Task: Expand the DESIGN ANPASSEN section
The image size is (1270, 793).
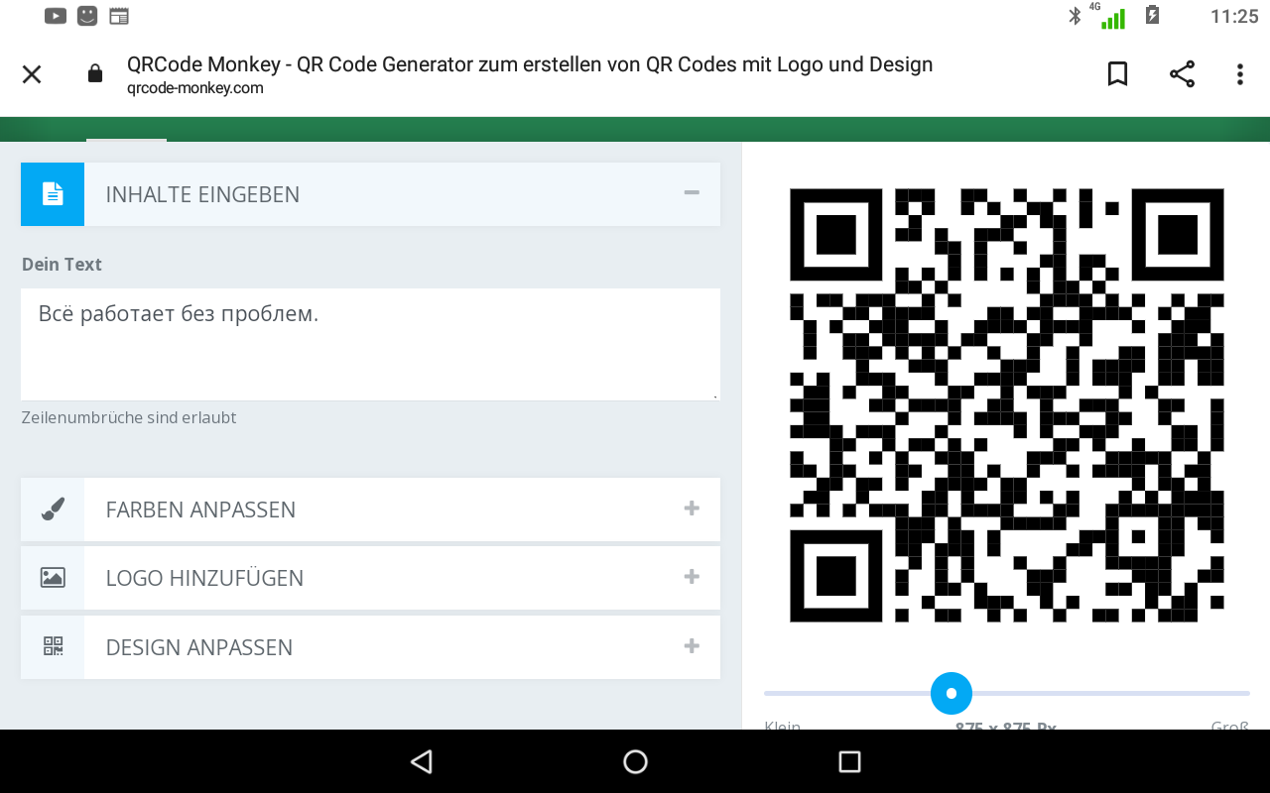Action: pos(691,645)
